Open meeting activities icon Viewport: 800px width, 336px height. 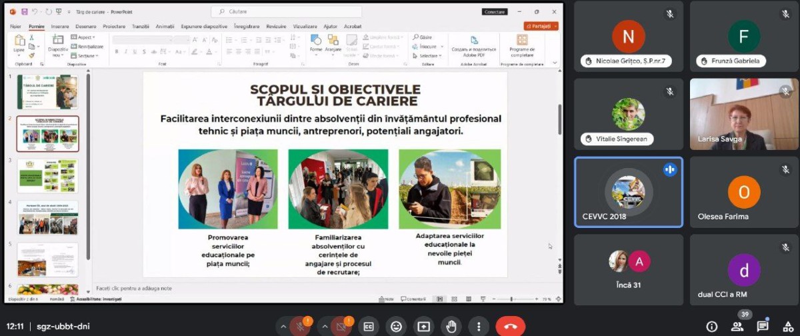click(787, 327)
